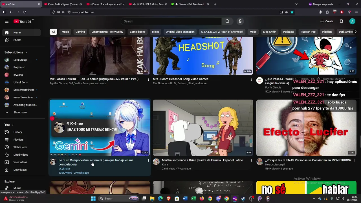Show more category chips with right arrow

point(355,32)
